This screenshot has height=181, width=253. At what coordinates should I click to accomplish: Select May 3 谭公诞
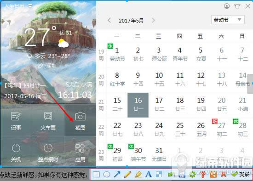tap(159, 54)
